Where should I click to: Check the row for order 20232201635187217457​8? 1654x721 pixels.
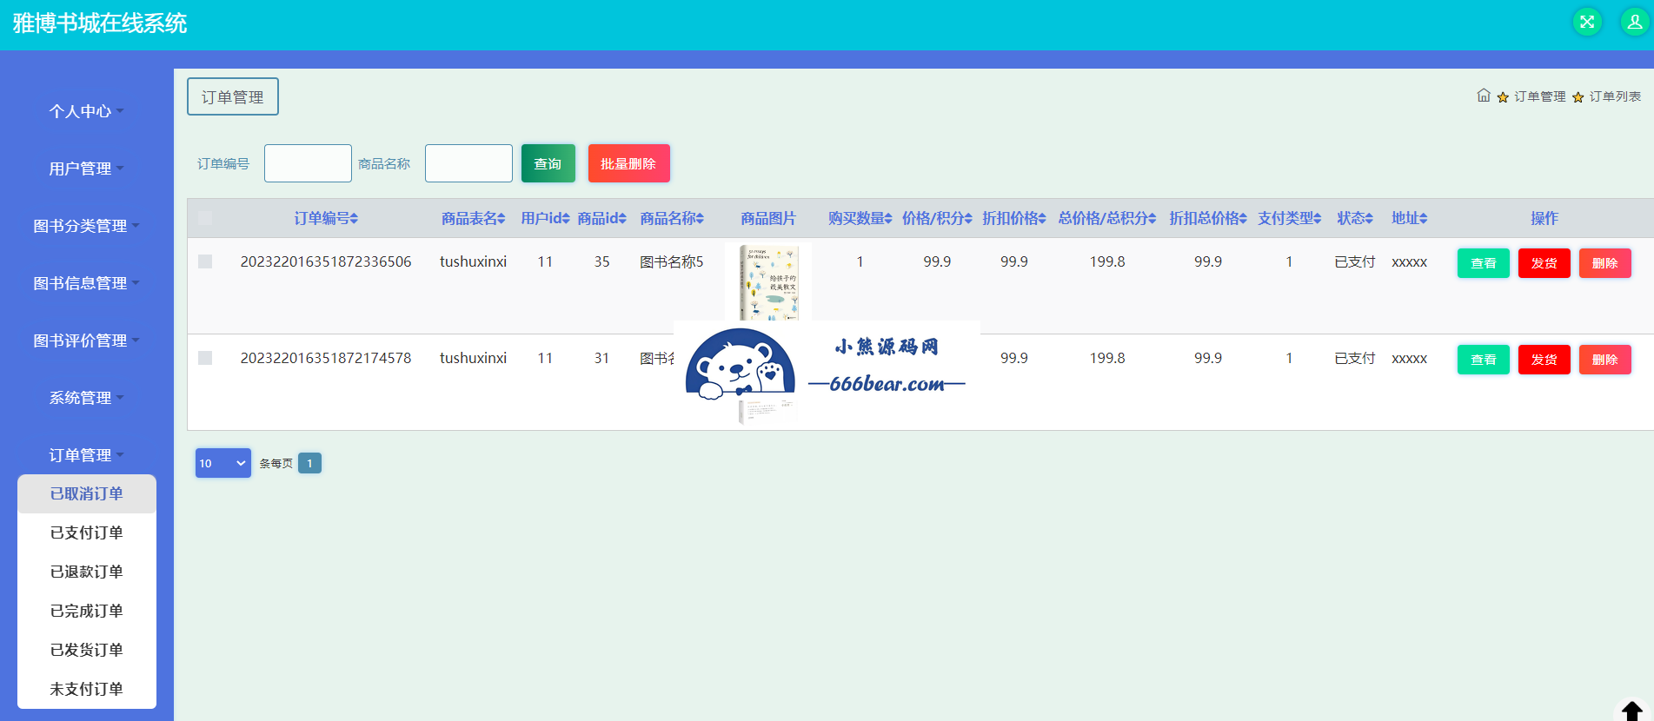(205, 358)
